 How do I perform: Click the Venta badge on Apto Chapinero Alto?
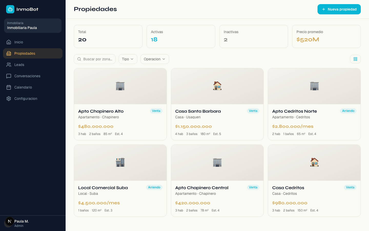coord(156,111)
